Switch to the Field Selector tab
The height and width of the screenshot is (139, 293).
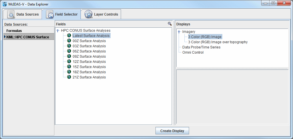click(62, 14)
